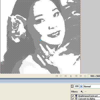This screenshot has height=100, width=100.
Task: Step back to the previous frame
Action: coord(76,76)
